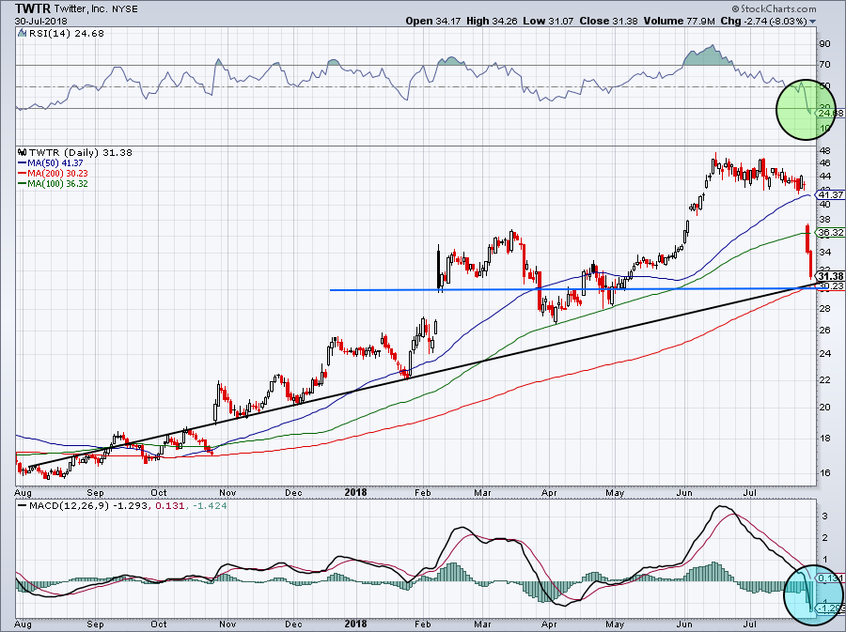The image size is (846, 632).
Task: Click the 90 level on RSI axis
Action: [824, 43]
